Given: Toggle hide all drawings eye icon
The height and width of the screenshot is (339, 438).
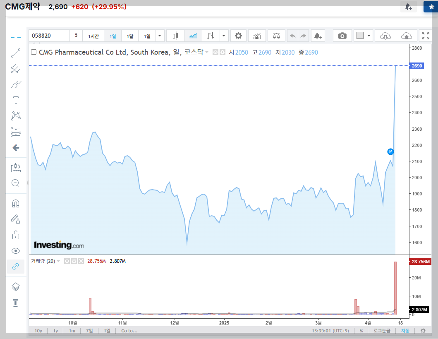Looking at the screenshot, I should click(16, 251).
